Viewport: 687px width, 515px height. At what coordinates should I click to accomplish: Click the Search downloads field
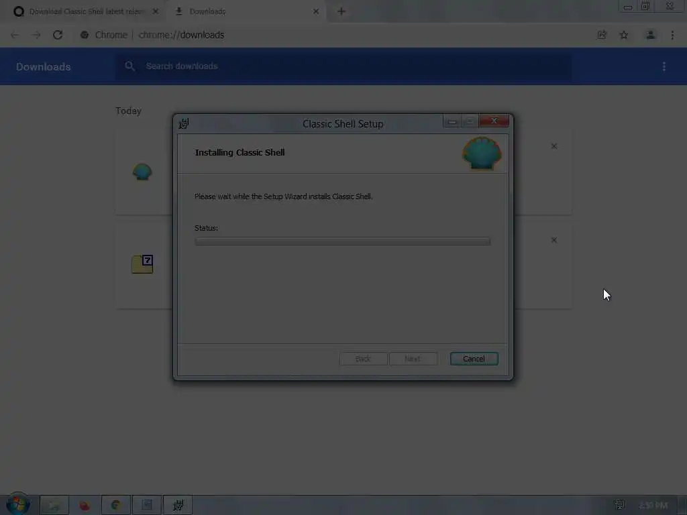343,66
